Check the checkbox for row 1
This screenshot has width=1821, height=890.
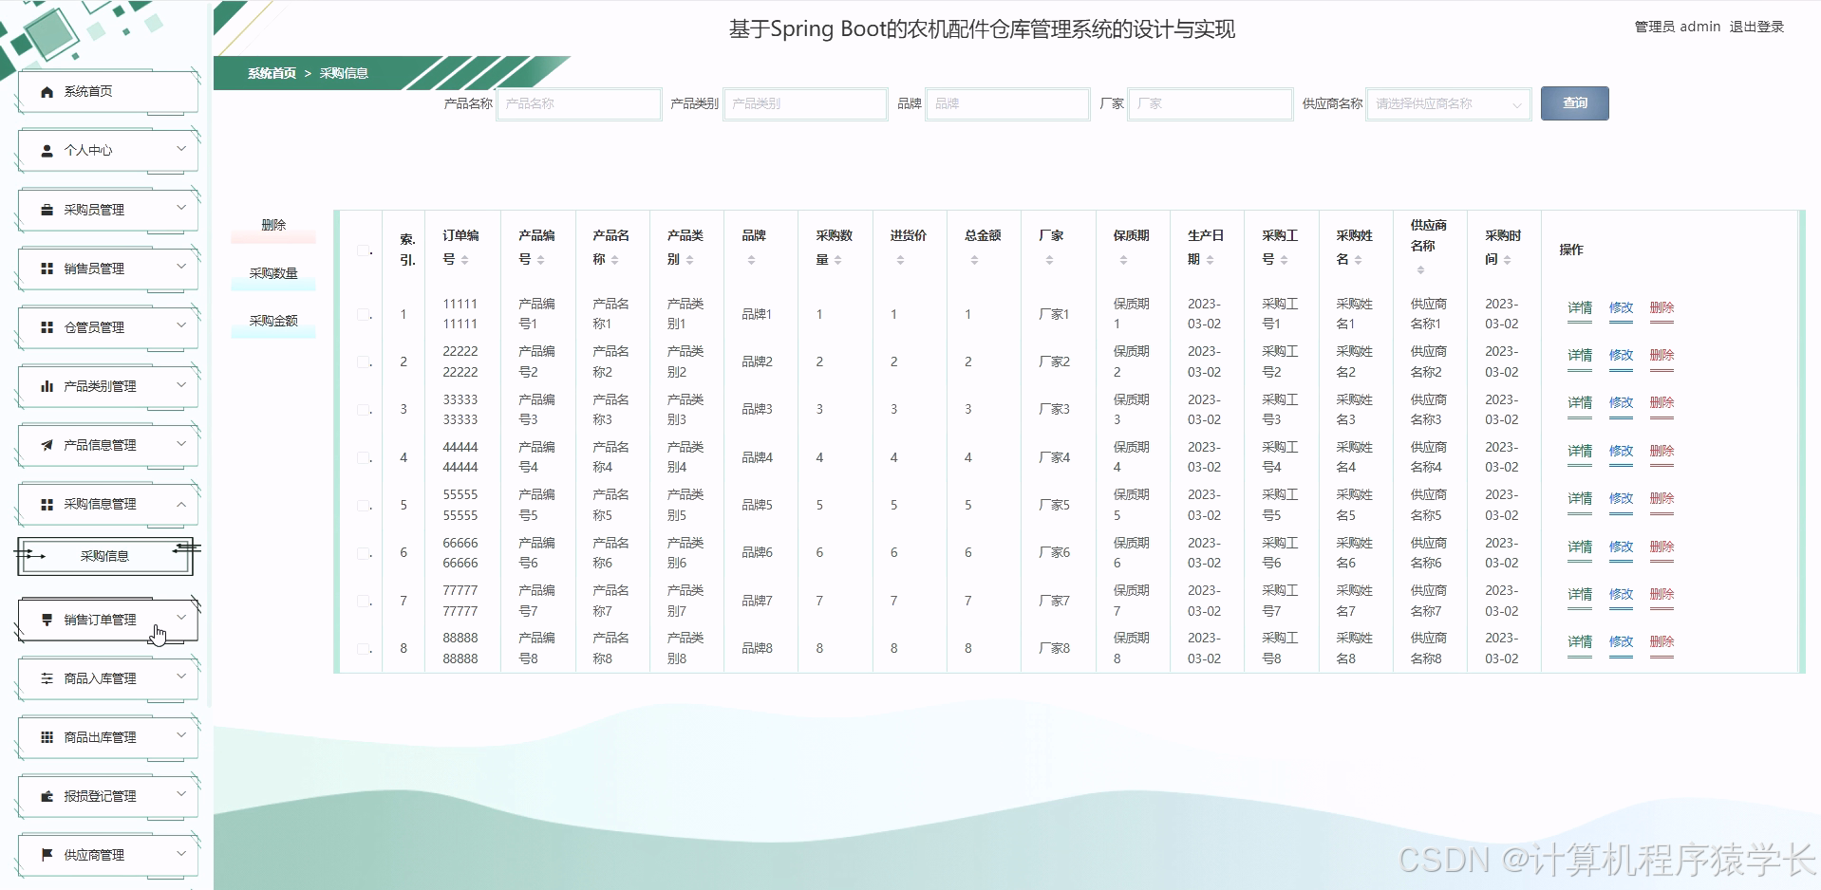tap(361, 314)
